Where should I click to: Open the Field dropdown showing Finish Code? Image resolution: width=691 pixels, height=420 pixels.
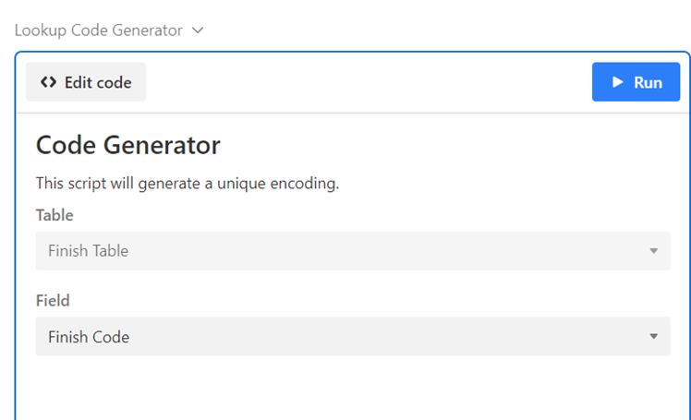353,337
